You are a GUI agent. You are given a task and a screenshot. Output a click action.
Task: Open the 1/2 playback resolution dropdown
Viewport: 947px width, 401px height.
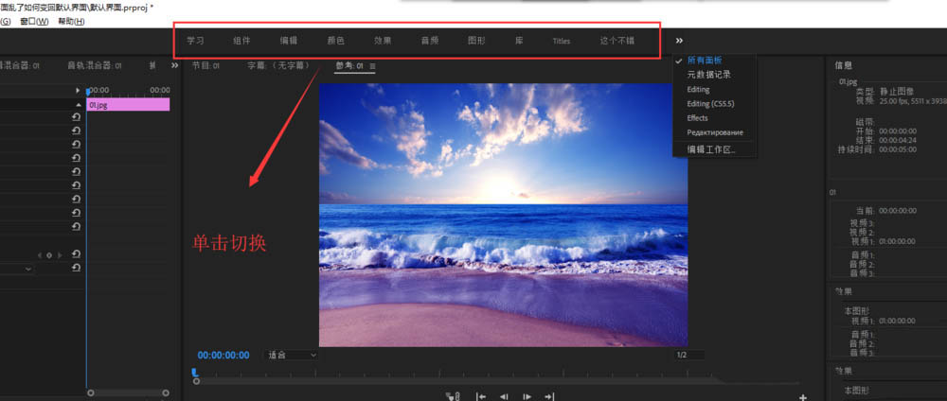[684, 355]
